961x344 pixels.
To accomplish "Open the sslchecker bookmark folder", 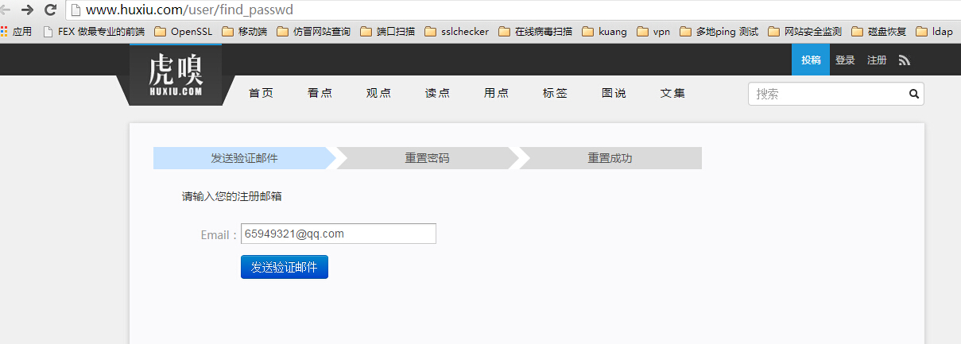I will (457, 32).
